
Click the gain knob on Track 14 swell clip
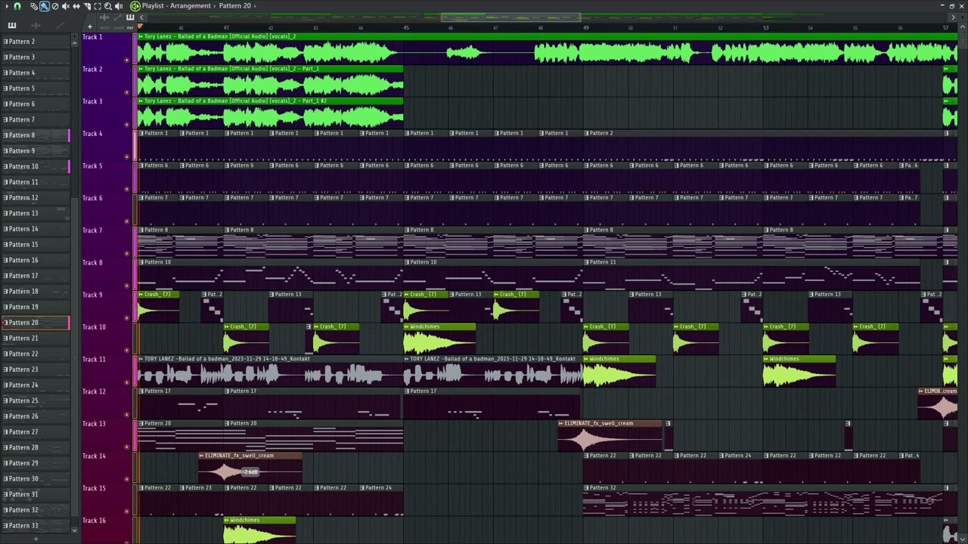point(251,472)
